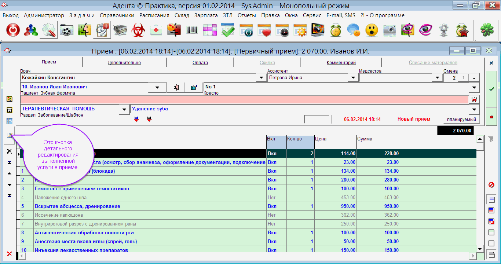Click the alarm clock toolbar icon
501x264 pixels.
[336, 30]
